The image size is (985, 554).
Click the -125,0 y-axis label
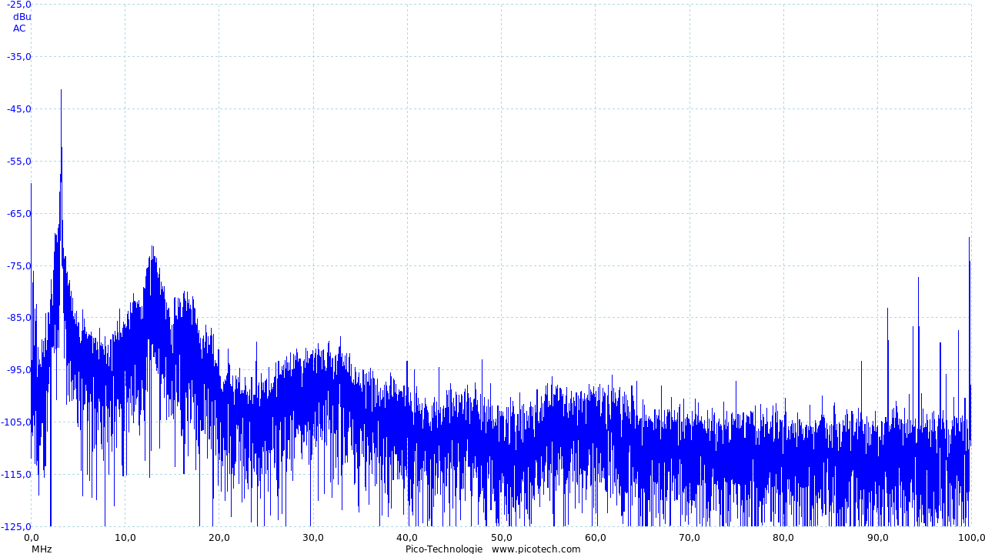(x=17, y=526)
